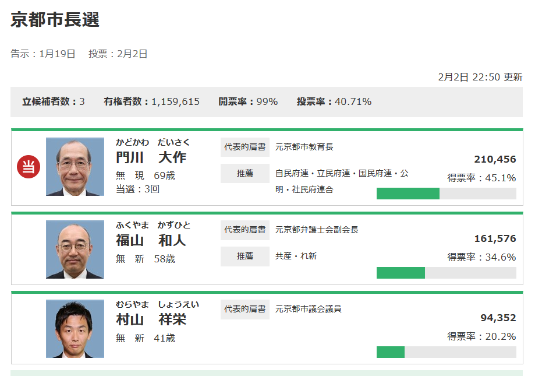Click the 2月2日 22:50 更新 timestamp

pos(480,77)
